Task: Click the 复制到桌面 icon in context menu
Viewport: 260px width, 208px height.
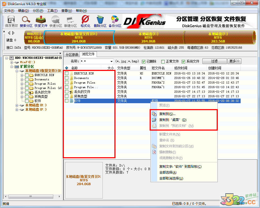Action: 154,120
